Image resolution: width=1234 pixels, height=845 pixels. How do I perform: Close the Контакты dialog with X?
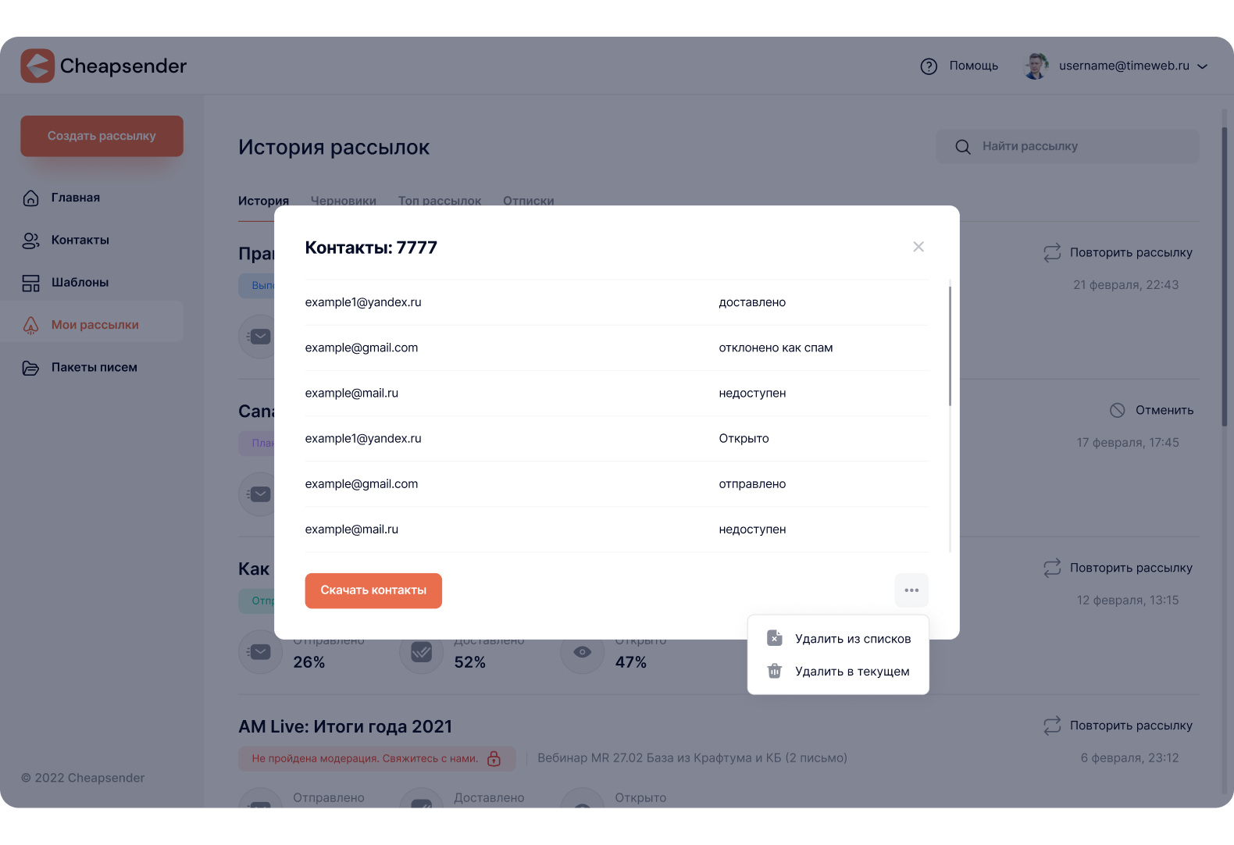(x=918, y=247)
